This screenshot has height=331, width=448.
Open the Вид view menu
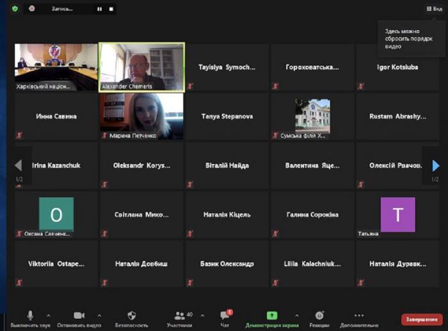point(434,9)
